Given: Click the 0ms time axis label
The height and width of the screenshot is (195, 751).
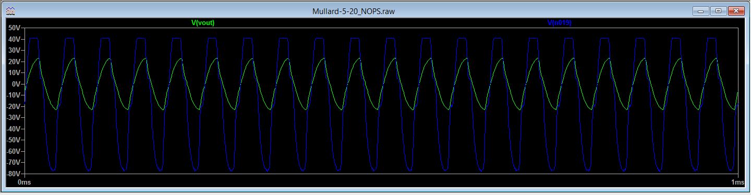Looking at the screenshot, I should [25, 182].
